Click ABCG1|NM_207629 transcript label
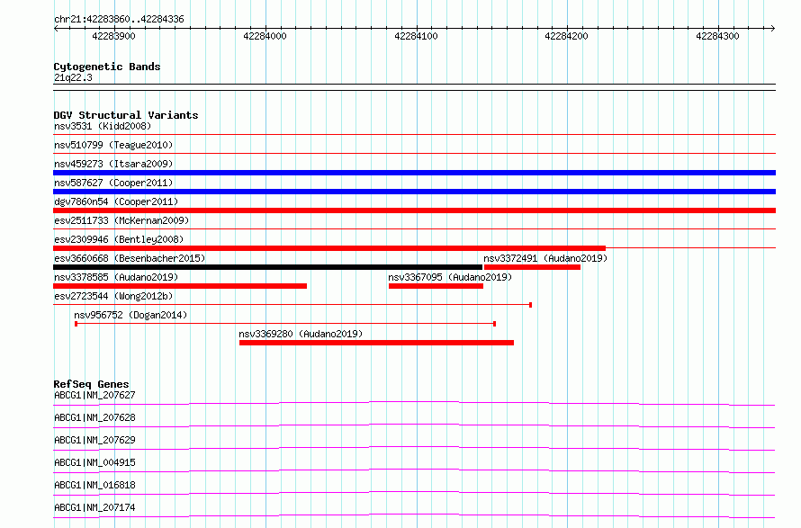This screenshot has height=528, width=801. click(x=94, y=440)
